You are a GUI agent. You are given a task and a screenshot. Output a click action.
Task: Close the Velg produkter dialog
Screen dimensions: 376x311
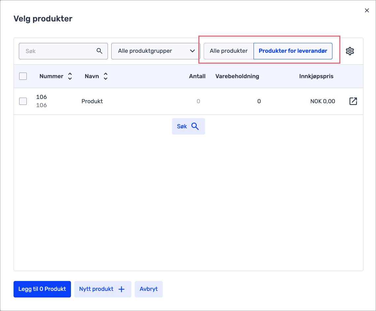(x=367, y=11)
